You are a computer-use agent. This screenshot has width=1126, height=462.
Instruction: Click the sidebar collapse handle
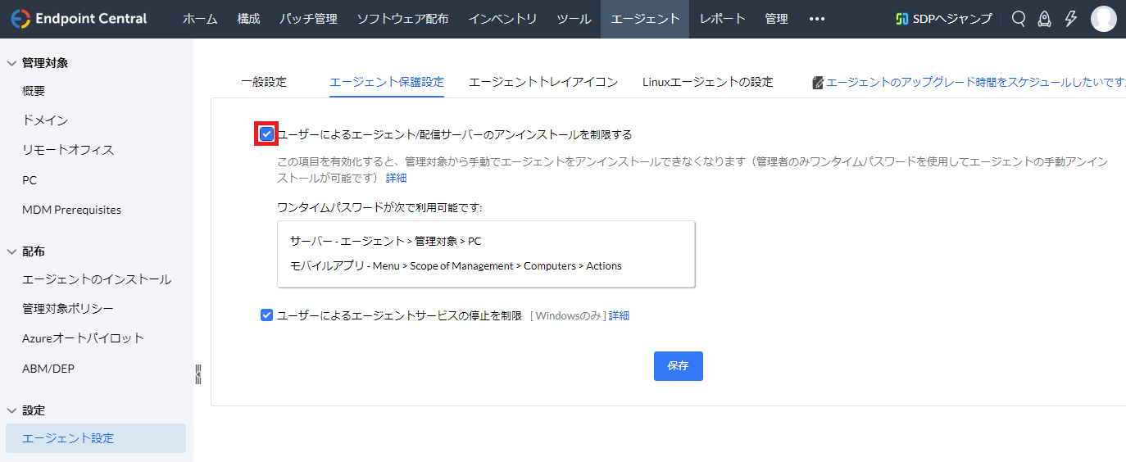(198, 374)
